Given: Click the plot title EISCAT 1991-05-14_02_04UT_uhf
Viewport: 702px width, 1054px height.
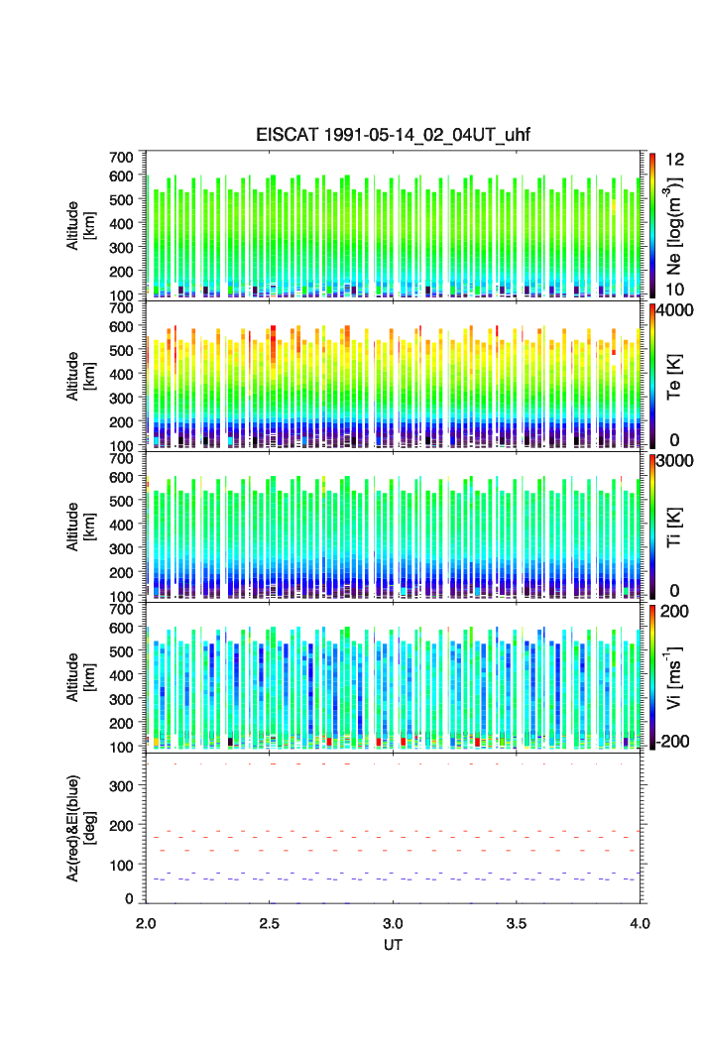Looking at the screenshot, I should tap(394, 136).
